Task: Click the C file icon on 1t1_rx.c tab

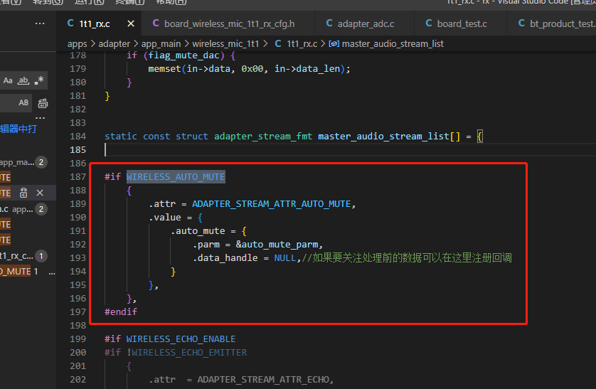Action: pos(70,23)
